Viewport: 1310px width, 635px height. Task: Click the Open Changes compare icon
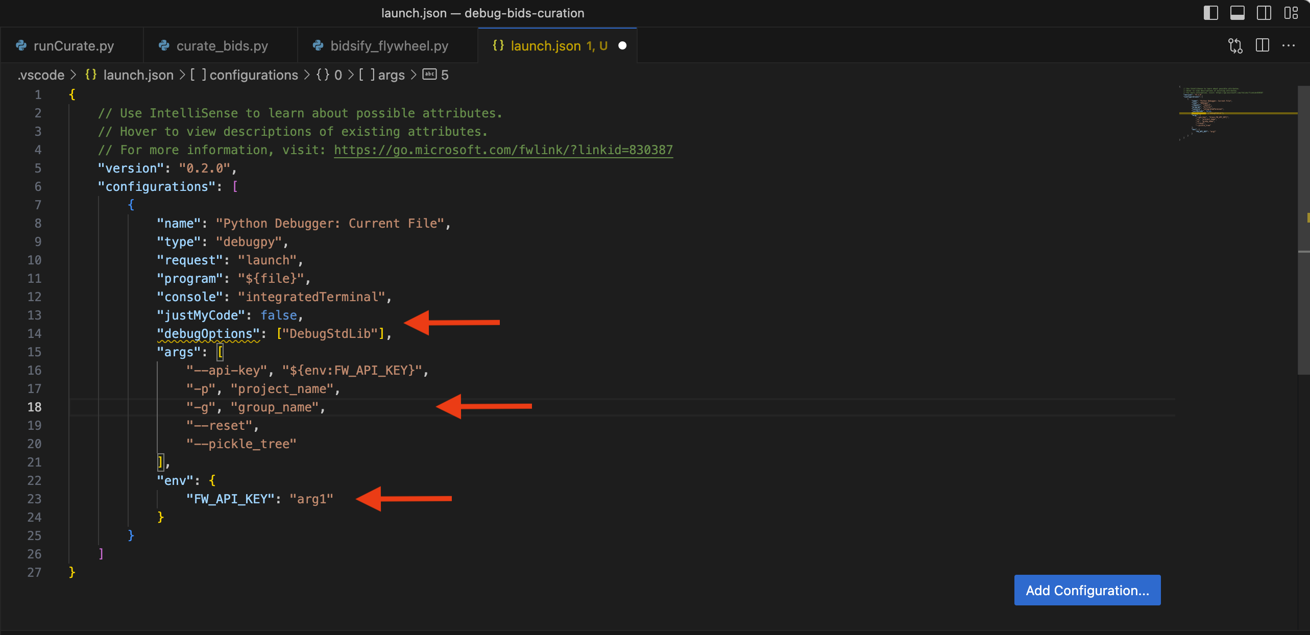point(1235,45)
